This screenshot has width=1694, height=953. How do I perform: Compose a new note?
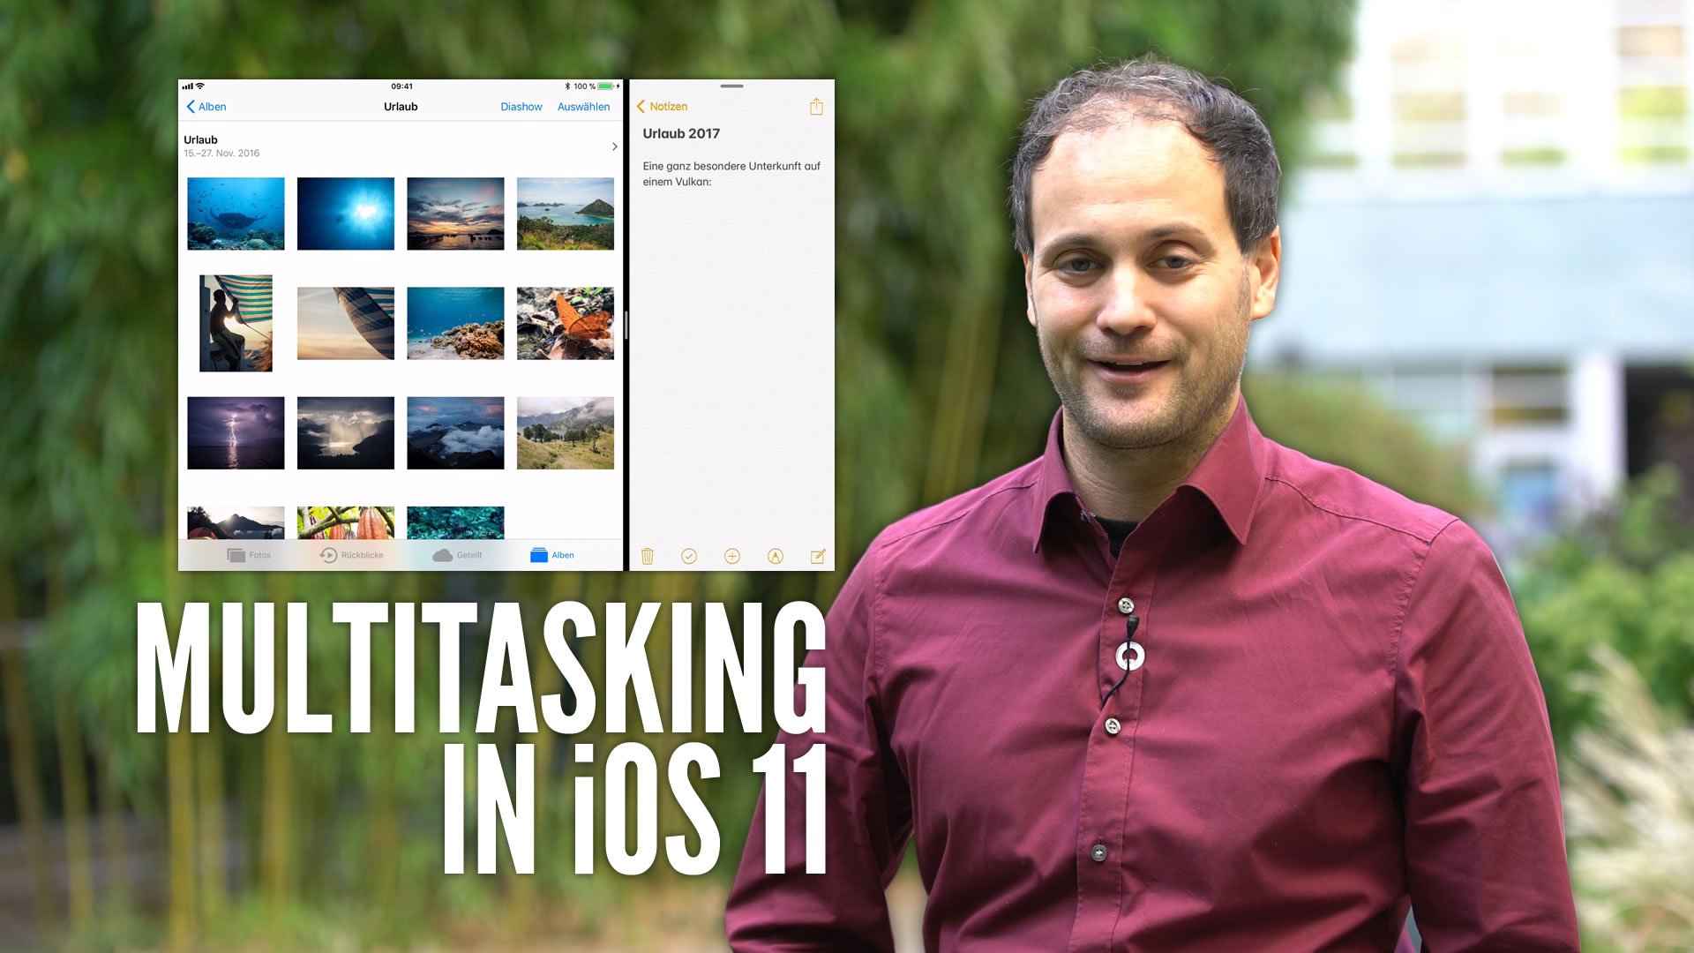(x=818, y=556)
